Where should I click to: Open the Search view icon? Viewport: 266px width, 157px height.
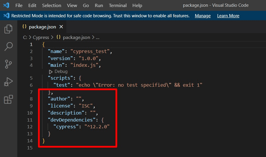pos(8,46)
